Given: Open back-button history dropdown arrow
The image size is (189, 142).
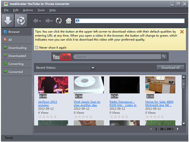Looking at the screenshot, I should tap(40, 21).
